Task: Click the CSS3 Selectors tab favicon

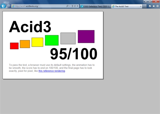Action: [x=82, y=6]
